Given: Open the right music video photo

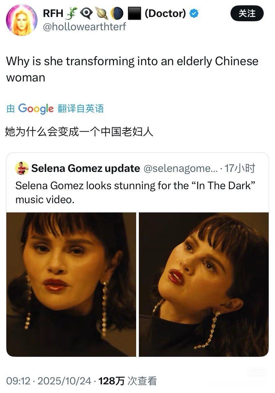Looking at the screenshot, I should 204,285.
